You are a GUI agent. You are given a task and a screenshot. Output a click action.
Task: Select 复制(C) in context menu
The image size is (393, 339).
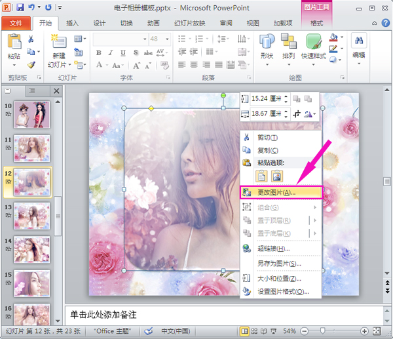pos(281,150)
